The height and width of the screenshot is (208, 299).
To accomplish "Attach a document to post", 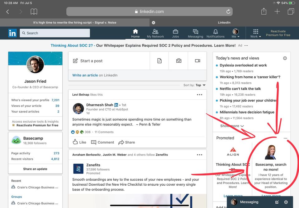I will coord(159,61).
